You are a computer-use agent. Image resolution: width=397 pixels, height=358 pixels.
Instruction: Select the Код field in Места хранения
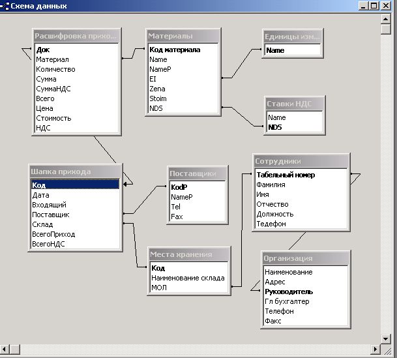(x=189, y=268)
